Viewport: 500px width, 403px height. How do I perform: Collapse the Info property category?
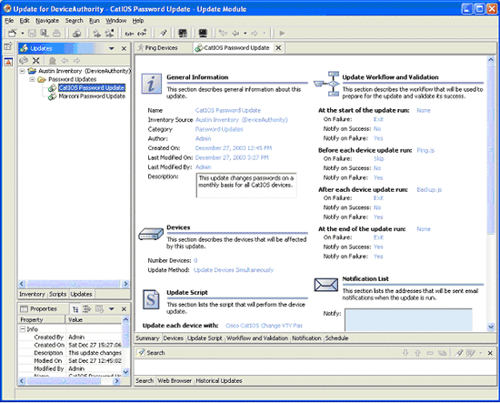click(x=23, y=328)
